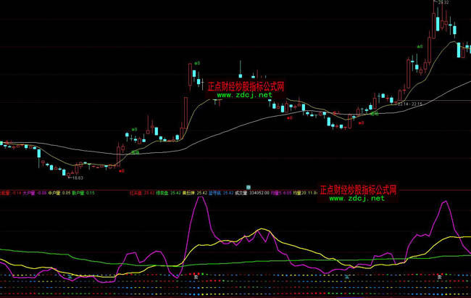
Task: Click the 22.14 - 22.16 price range label
Action: pos(409,104)
